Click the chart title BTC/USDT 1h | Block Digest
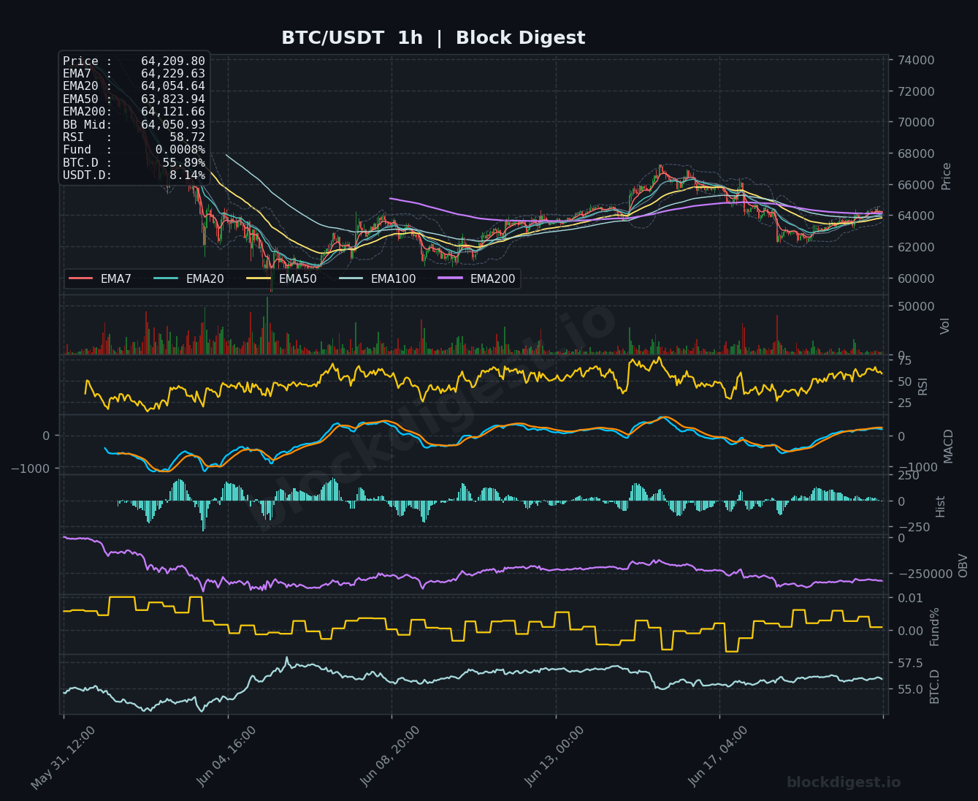Viewport: 978px width, 801px height. [x=433, y=38]
